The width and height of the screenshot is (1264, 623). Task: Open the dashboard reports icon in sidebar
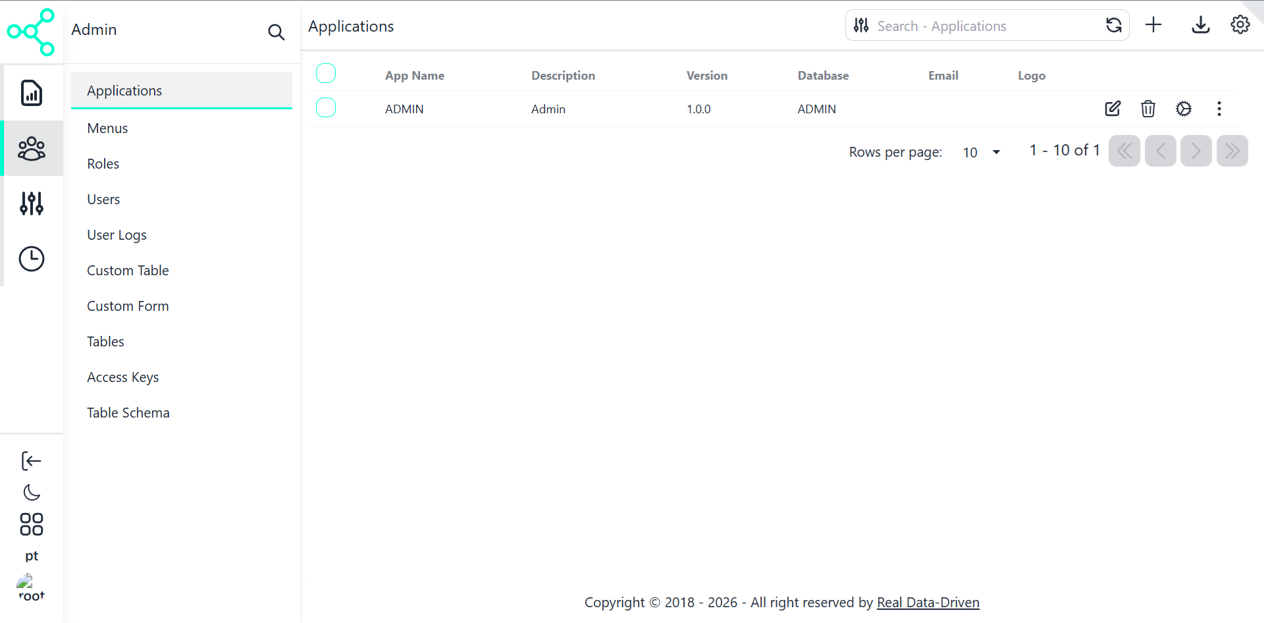[x=32, y=93]
